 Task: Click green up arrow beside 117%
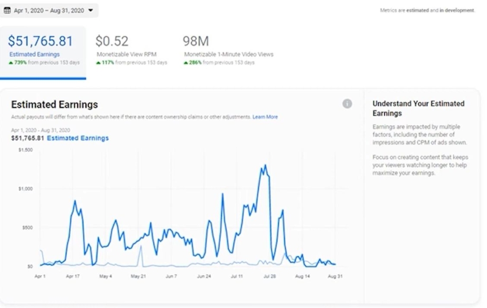(x=98, y=63)
